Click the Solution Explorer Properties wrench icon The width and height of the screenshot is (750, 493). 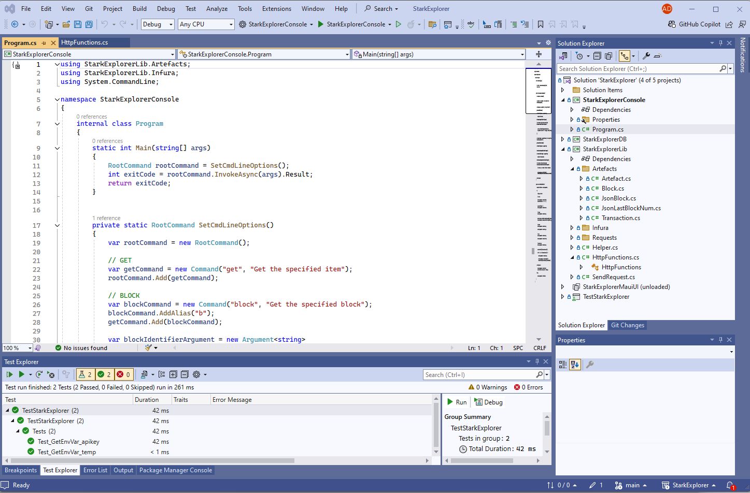[646, 56]
